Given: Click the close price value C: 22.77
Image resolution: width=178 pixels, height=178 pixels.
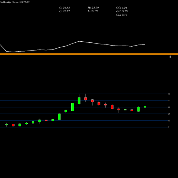Looking at the screenshot, I should 64,11.
